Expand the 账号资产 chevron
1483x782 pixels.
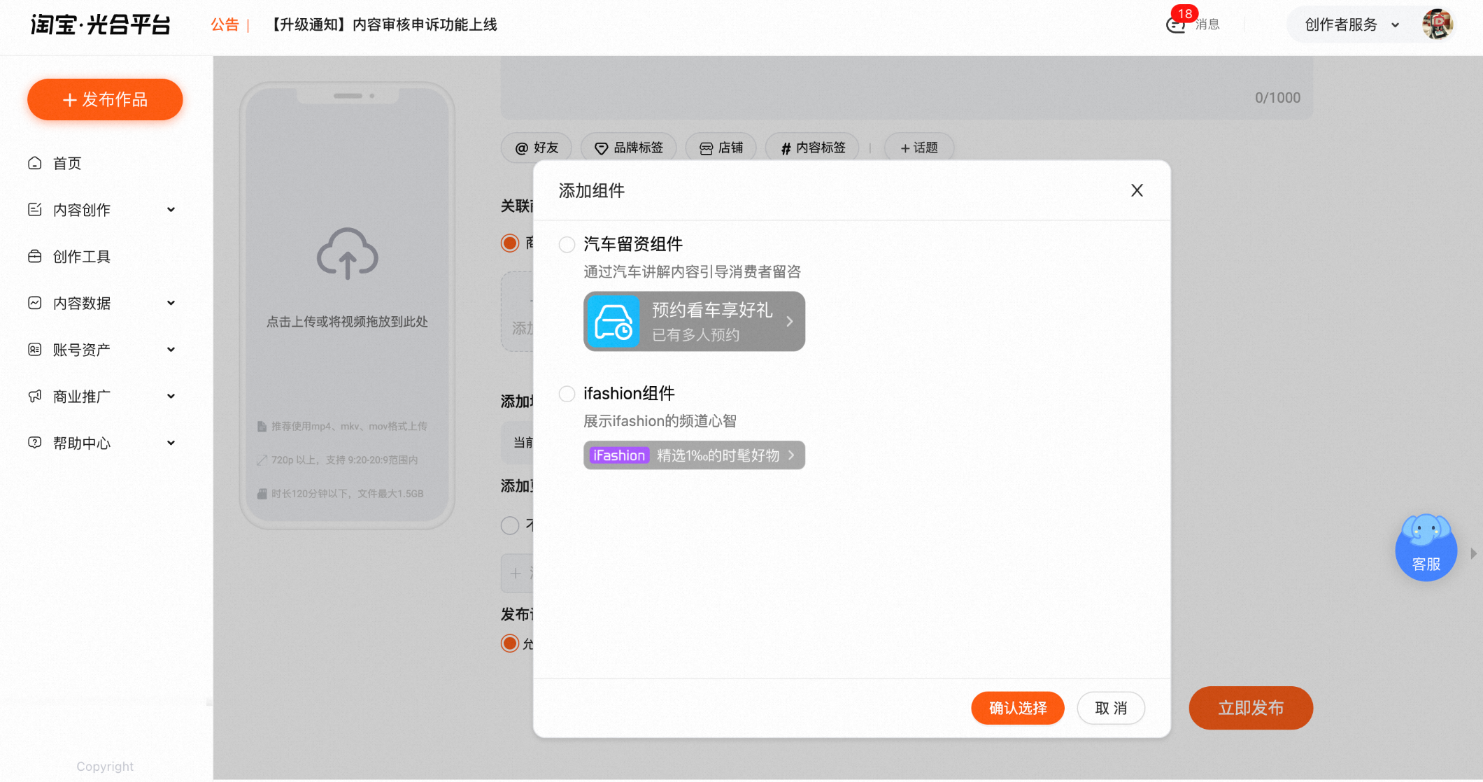171,350
